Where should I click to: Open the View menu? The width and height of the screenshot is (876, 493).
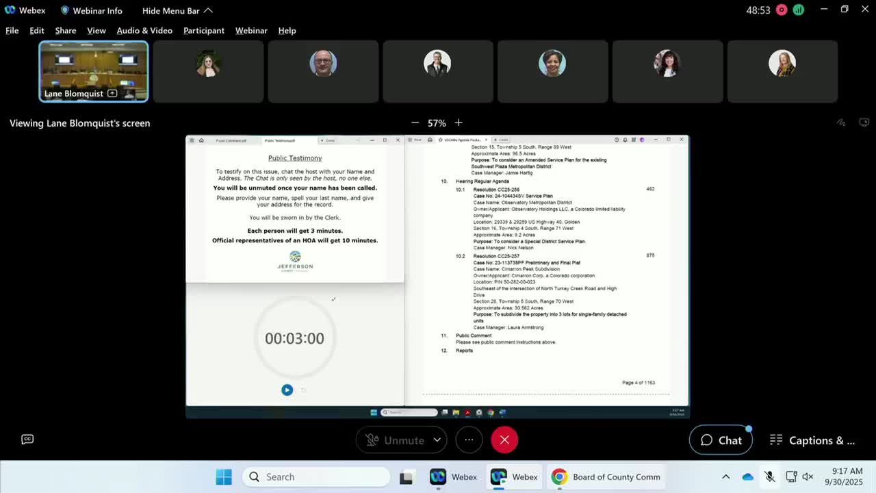coord(96,30)
